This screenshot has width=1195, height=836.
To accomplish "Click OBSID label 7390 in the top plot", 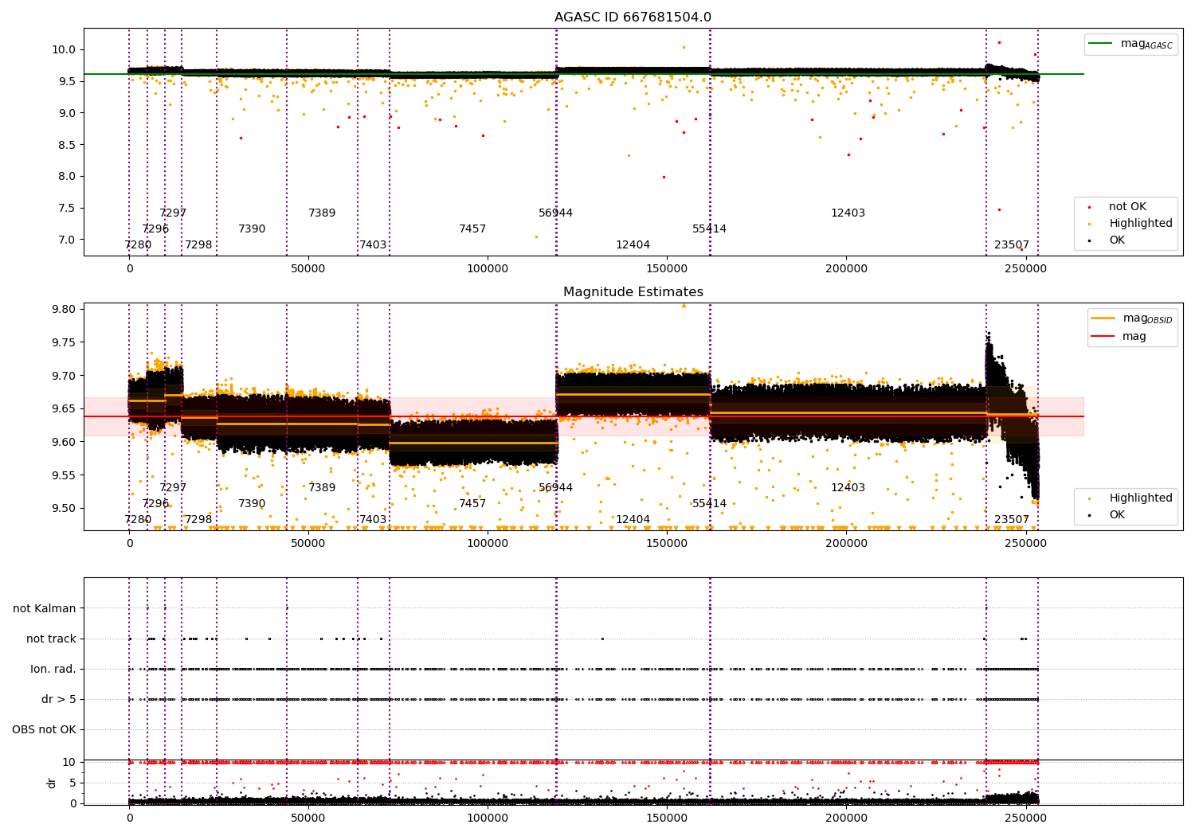I will point(252,229).
